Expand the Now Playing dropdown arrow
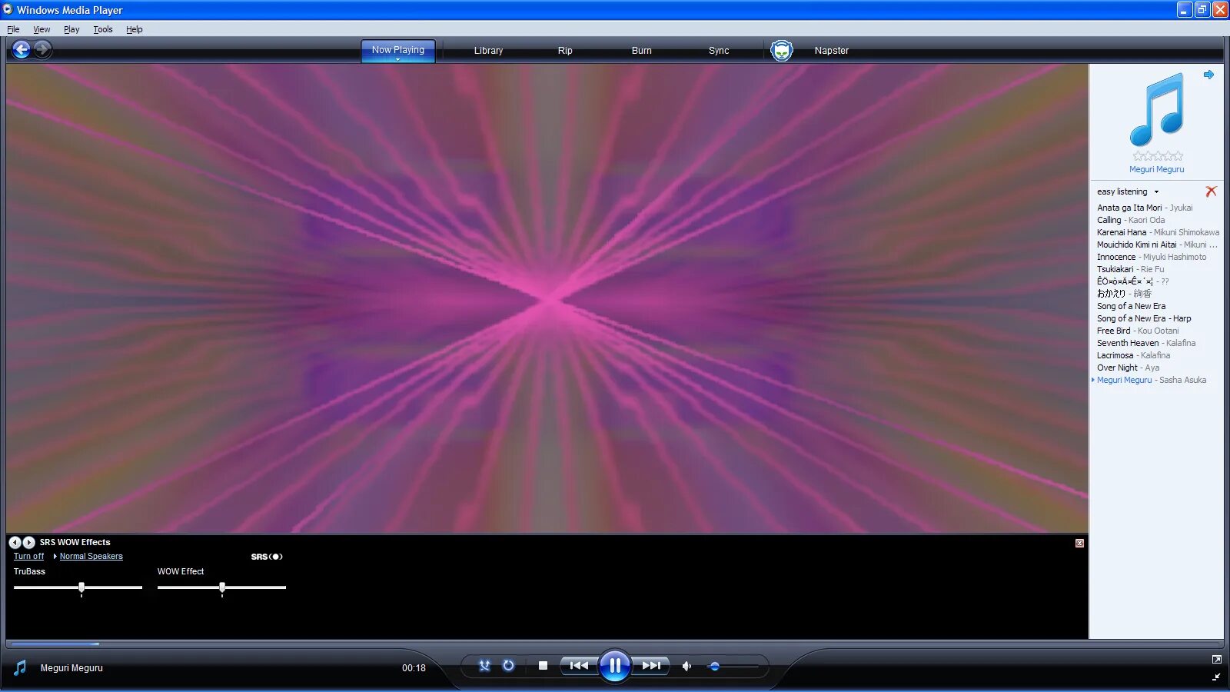 point(398,59)
